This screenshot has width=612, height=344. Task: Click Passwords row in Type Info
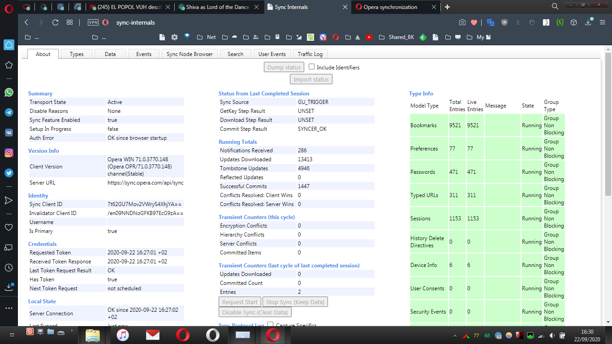tap(487, 172)
